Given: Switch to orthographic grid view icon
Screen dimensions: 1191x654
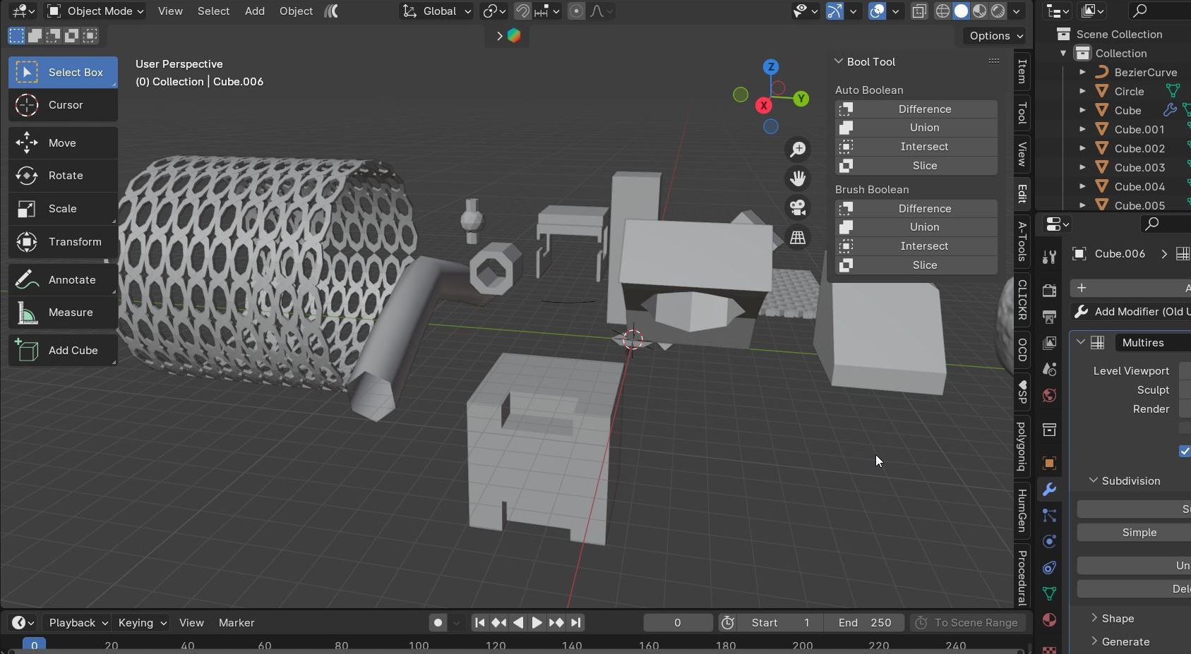Looking at the screenshot, I should (x=798, y=238).
